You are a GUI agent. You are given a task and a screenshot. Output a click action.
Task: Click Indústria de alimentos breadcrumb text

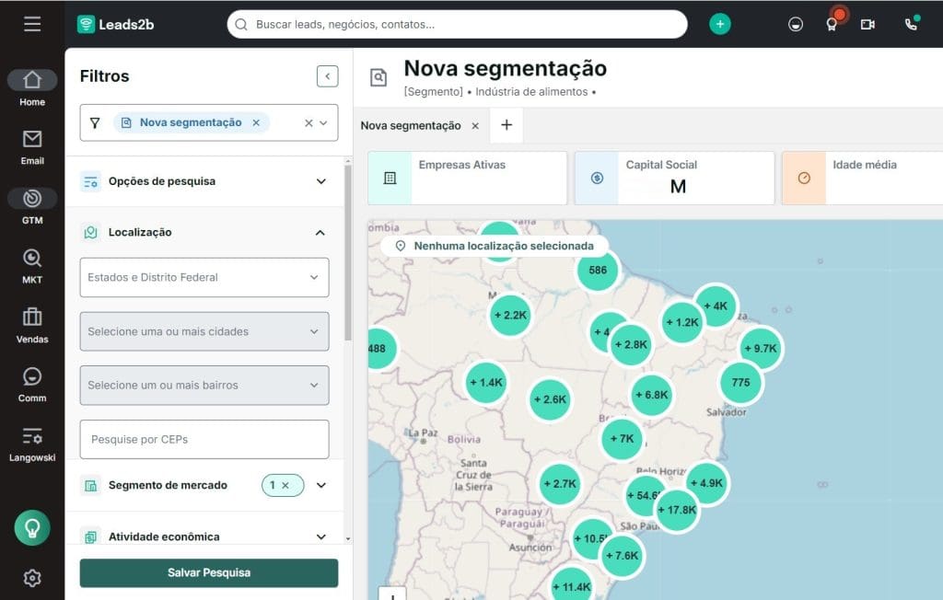pos(531,92)
